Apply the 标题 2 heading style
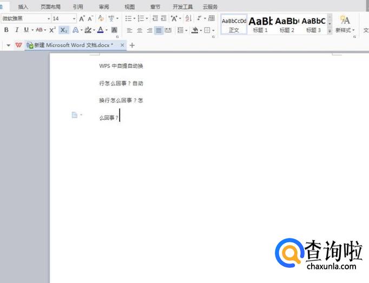This screenshot has height=283, width=369. 287,24
